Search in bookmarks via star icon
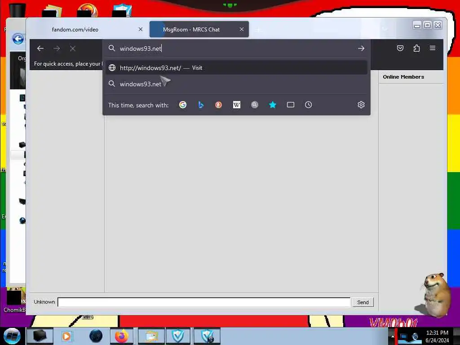 point(273,105)
